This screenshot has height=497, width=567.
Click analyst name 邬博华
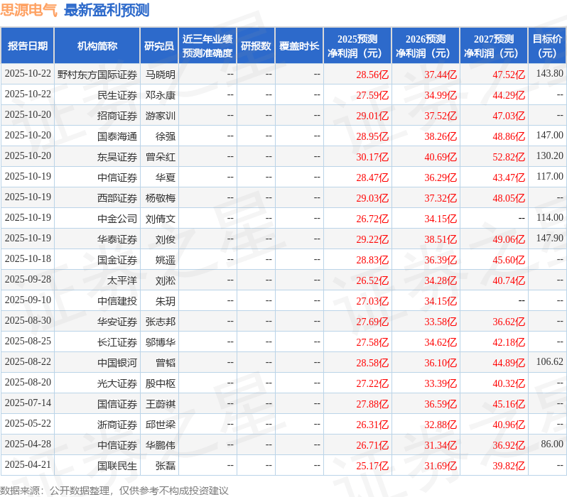(160, 342)
